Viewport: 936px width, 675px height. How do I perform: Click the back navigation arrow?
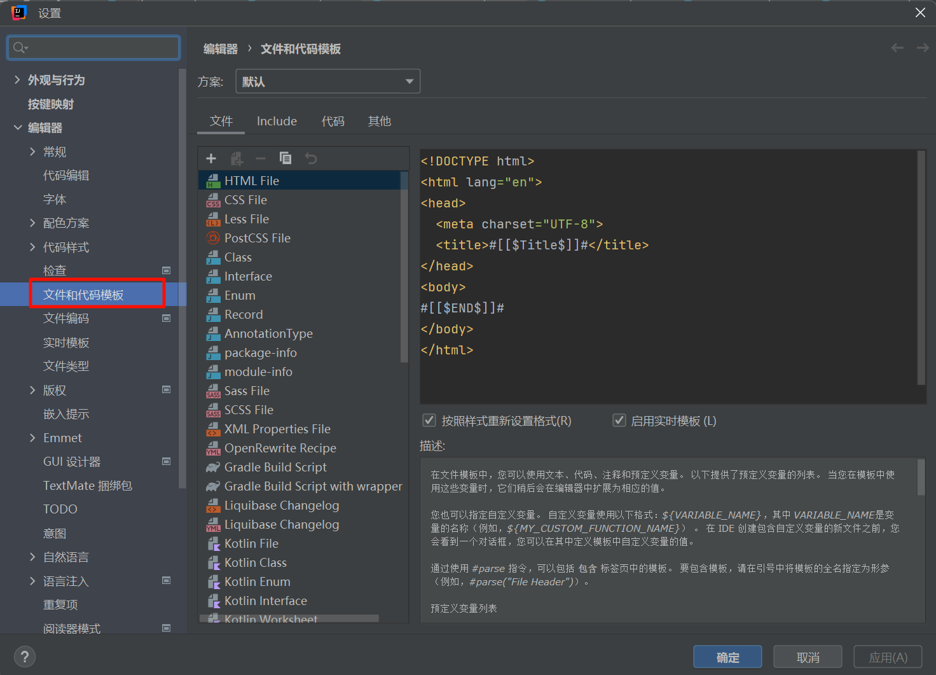[897, 48]
